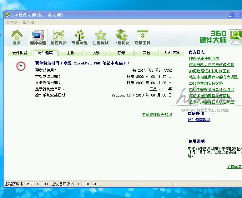242x198 pixels.
Task: Open the 硬件健康使用心得 link
Action: [204, 59]
